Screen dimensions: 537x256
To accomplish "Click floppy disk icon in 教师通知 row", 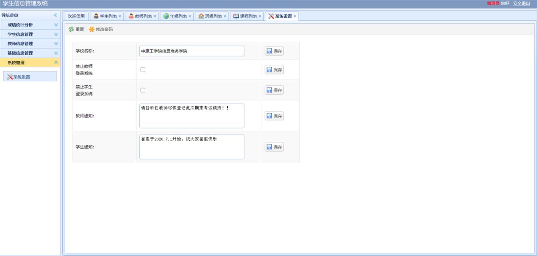I will pyautogui.click(x=269, y=116).
